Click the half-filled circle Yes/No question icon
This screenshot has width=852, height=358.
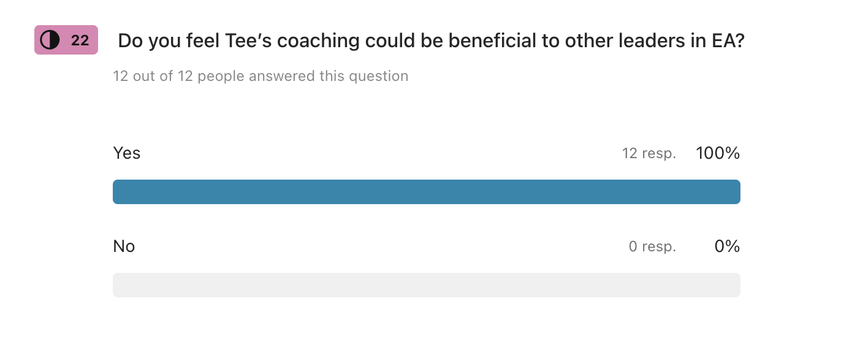(50, 40)
